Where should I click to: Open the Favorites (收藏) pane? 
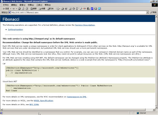[x=42, y=9]
